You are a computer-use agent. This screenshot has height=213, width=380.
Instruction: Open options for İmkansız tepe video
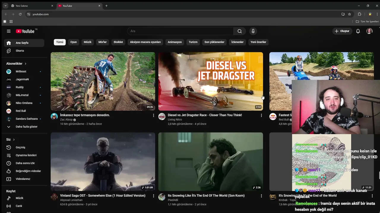coord(153,115)
